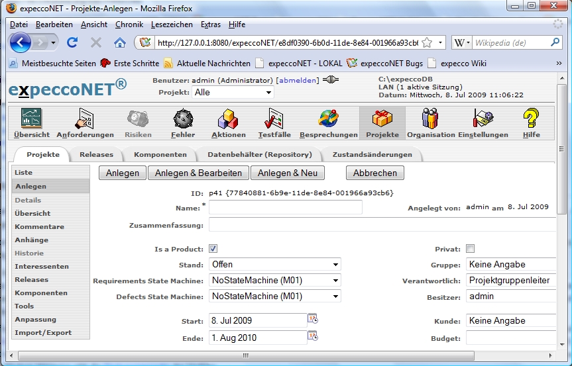Click the Name input field
572x366 pixels.
click(x=286, y=208)
